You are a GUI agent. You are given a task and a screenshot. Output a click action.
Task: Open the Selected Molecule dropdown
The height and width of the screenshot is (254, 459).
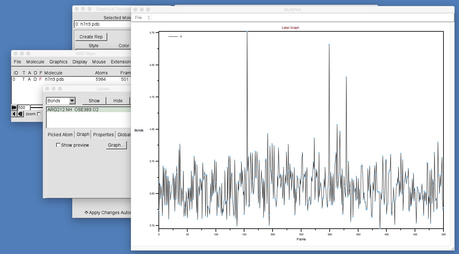point(102,24)
